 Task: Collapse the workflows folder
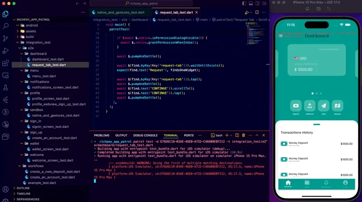19,166
